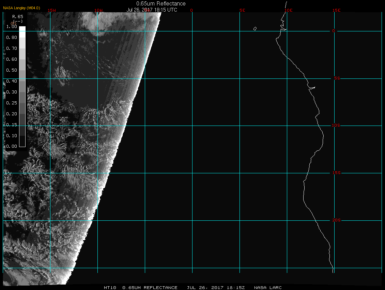Click the 0.25 value on reflectance scale
The width and height of the screenshot is (385, 290).
pyautogui.click(x=12, y=103)
